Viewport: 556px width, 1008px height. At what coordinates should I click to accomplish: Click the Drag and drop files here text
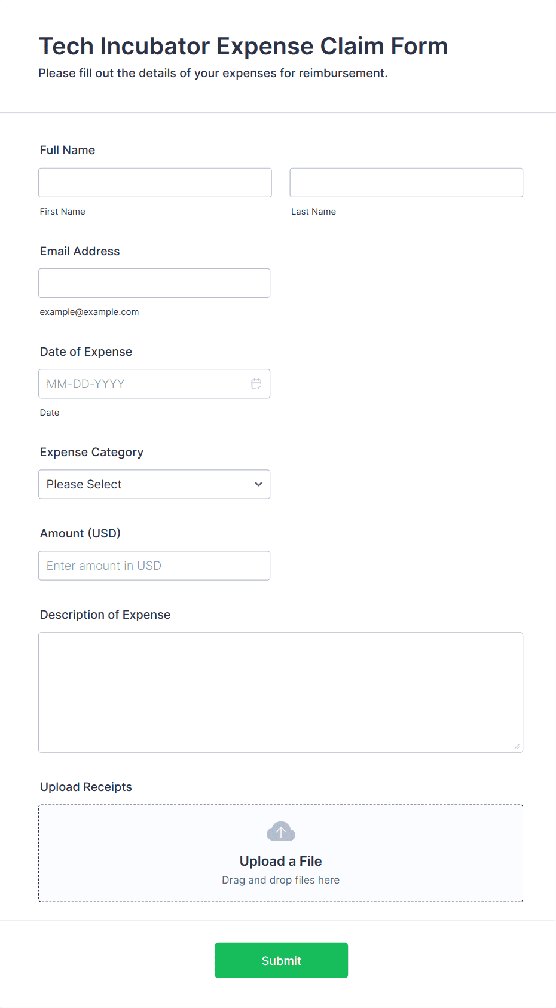[281, 880]
